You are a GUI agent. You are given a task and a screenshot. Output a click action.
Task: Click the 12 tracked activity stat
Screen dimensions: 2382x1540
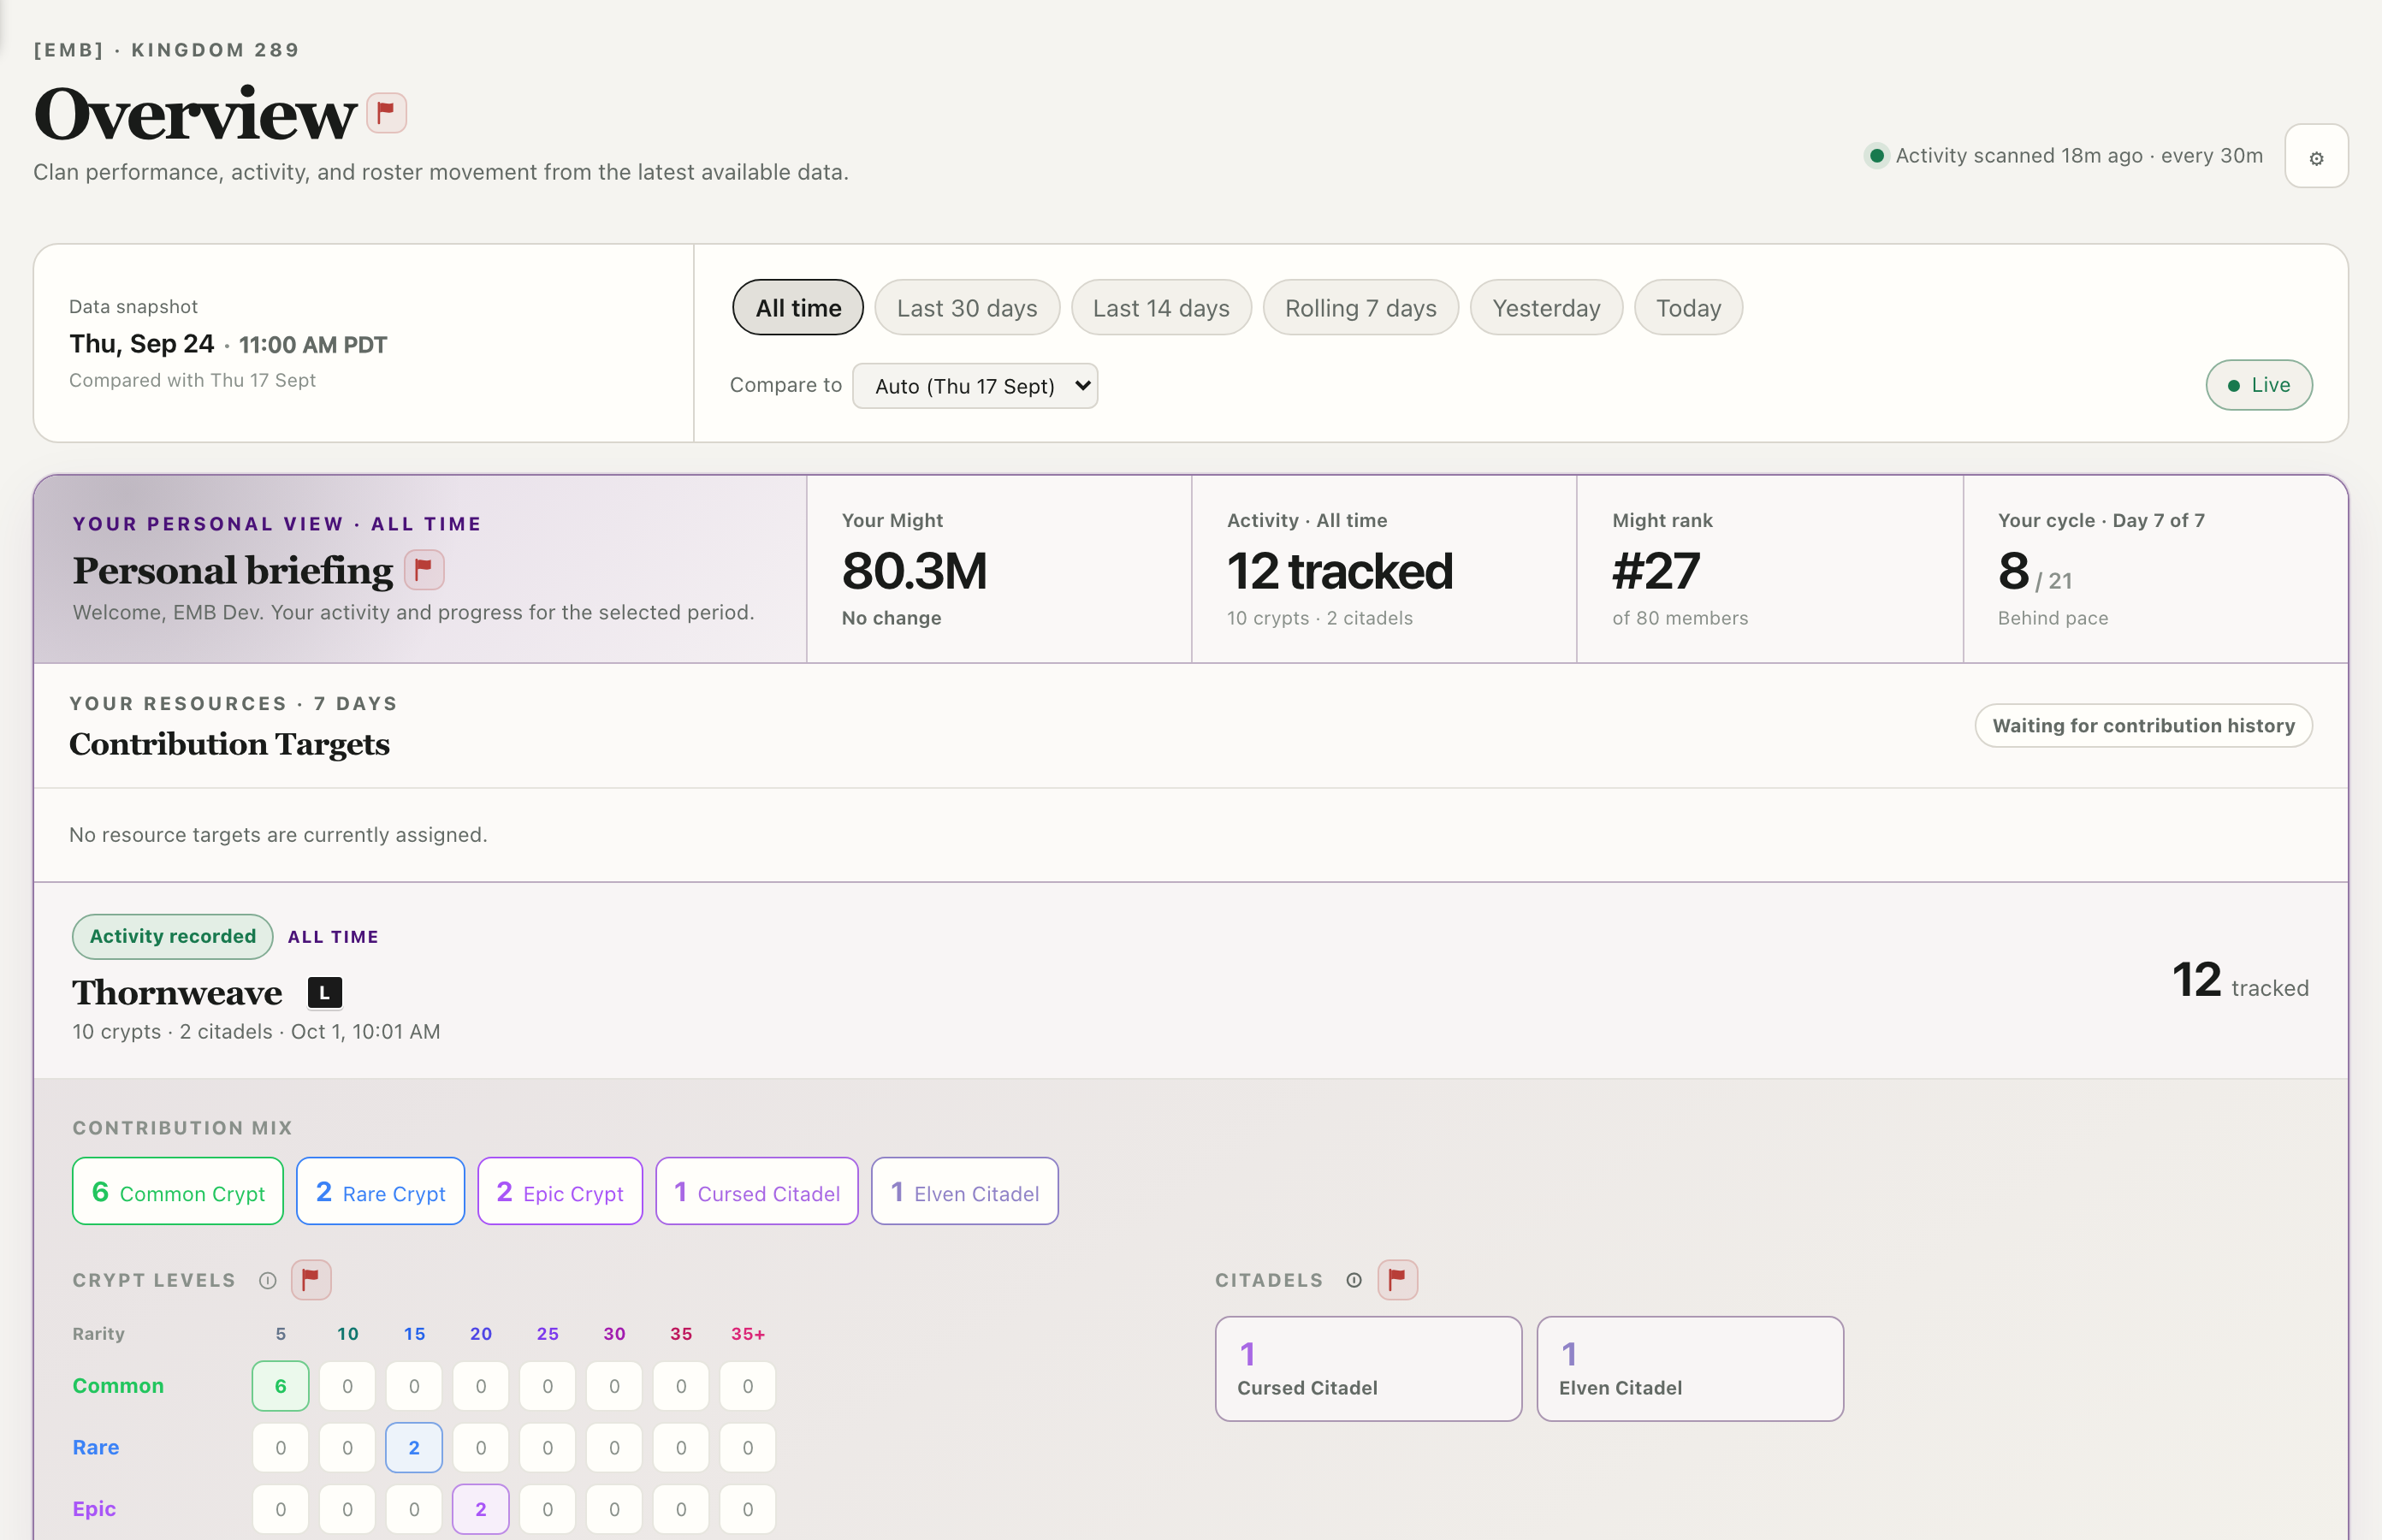[1340, 572]
